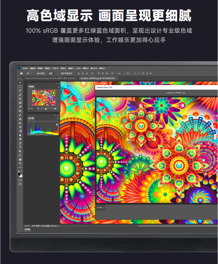218x264 pixels.
Task: Select the Frame tool
Action: click(20, 103)
